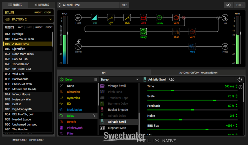The width and height of the screenshot is (248, 145).
Task: Click the Time value stepper arrows
Action: (x=237, y=86)
